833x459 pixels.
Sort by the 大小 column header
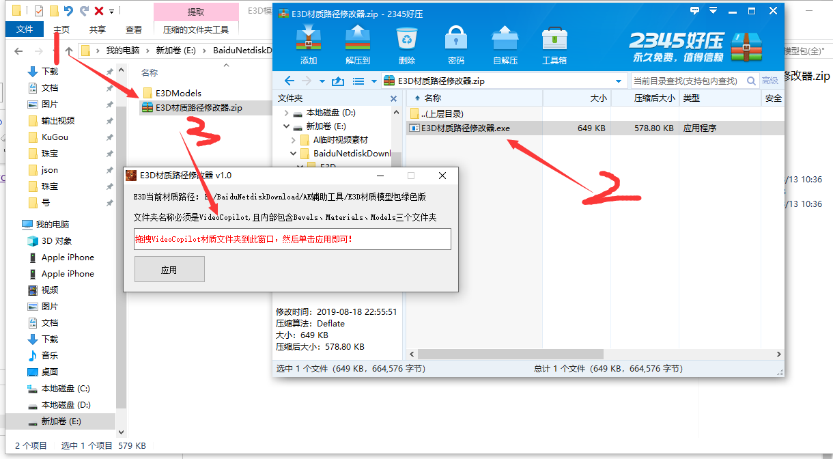pos(576,98)
